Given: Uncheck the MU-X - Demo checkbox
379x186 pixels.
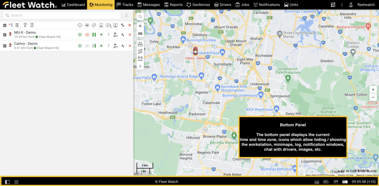Looking at the screenshot, I should click(5, 35).
